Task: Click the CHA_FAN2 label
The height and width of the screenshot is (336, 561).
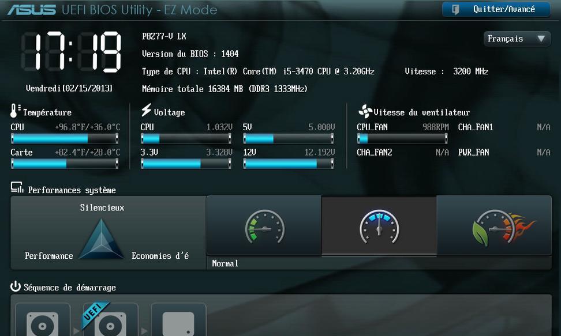Action: point(374,153)
